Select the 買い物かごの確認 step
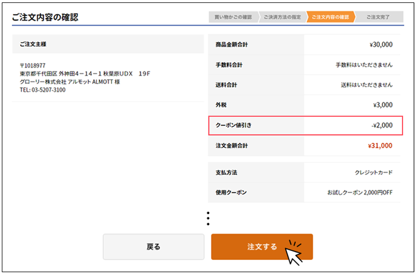415x274 pixels. click(x=233, y=17)
